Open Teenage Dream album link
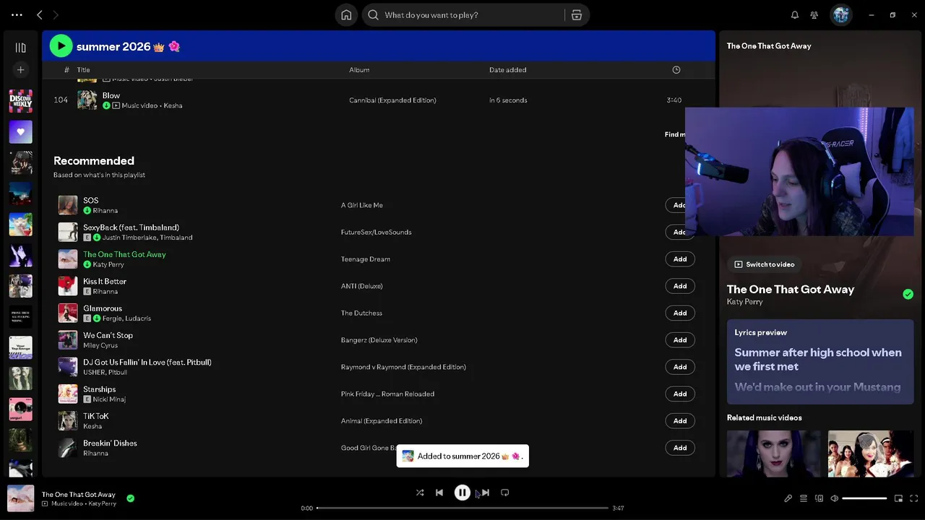Viewport: 925px width, 520px height. 365,259
